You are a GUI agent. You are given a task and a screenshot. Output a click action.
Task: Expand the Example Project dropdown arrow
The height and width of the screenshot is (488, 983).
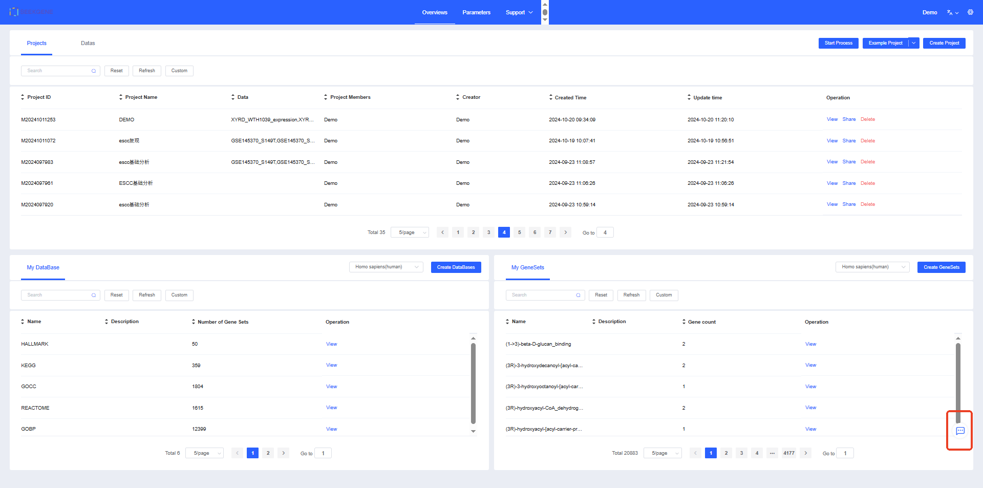[x=914, y=43]
